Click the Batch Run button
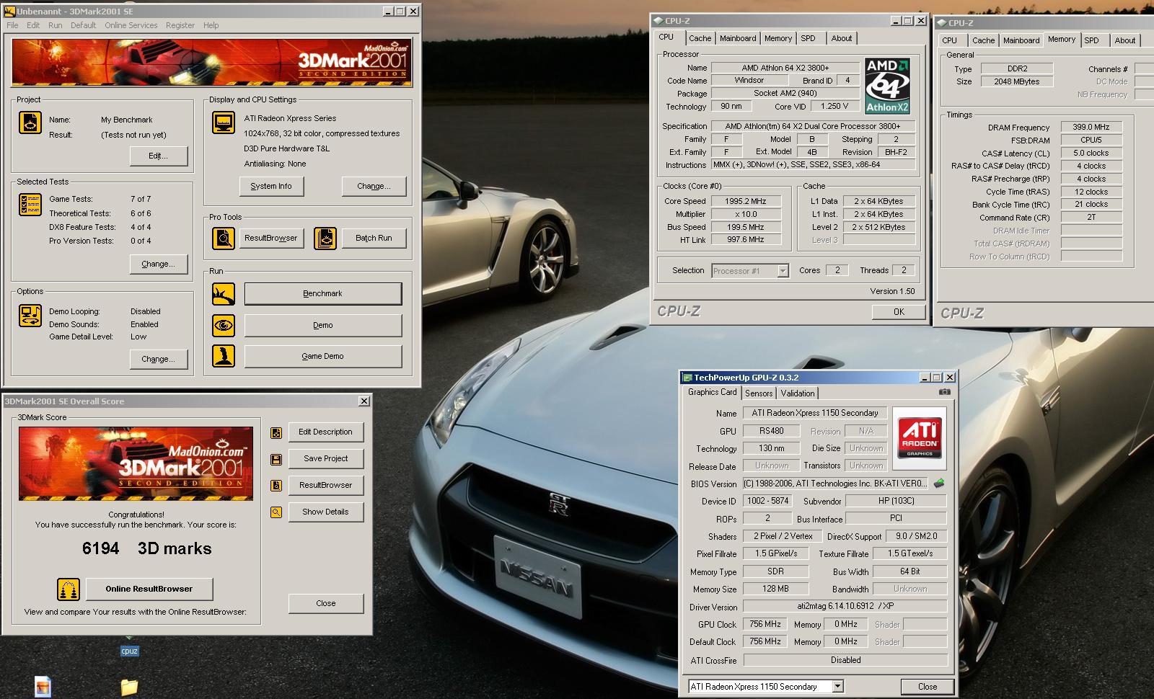 [x=374, y=238]
